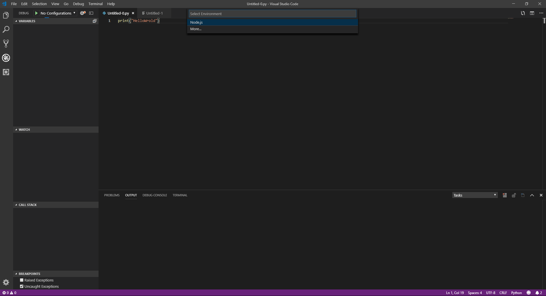Close the bottom panel
This screenshot has width=546, height=296.
[541, 195]
